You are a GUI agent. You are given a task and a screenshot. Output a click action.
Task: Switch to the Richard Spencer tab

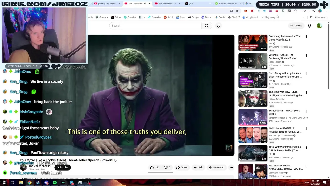tap(228, 4)
